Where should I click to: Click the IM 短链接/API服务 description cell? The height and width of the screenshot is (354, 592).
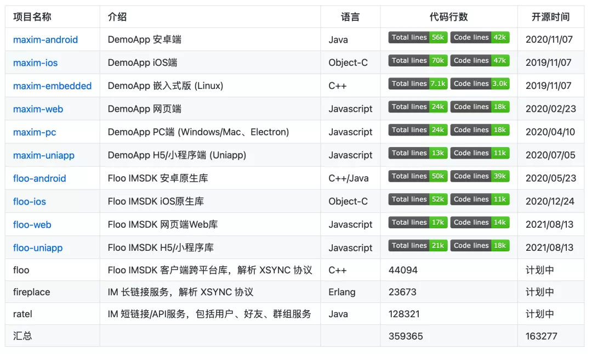(x=209, y=314)
